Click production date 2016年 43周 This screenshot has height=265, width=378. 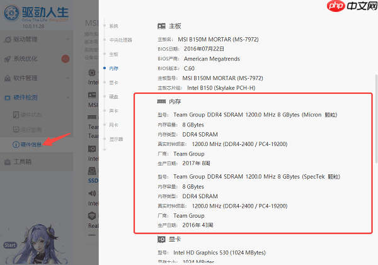coord(197,225)
